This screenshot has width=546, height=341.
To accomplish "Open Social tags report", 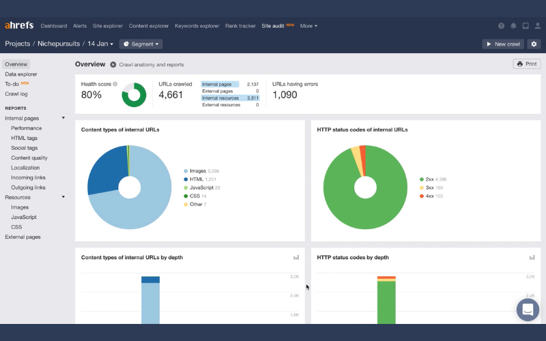I will (x=24, y=148).
